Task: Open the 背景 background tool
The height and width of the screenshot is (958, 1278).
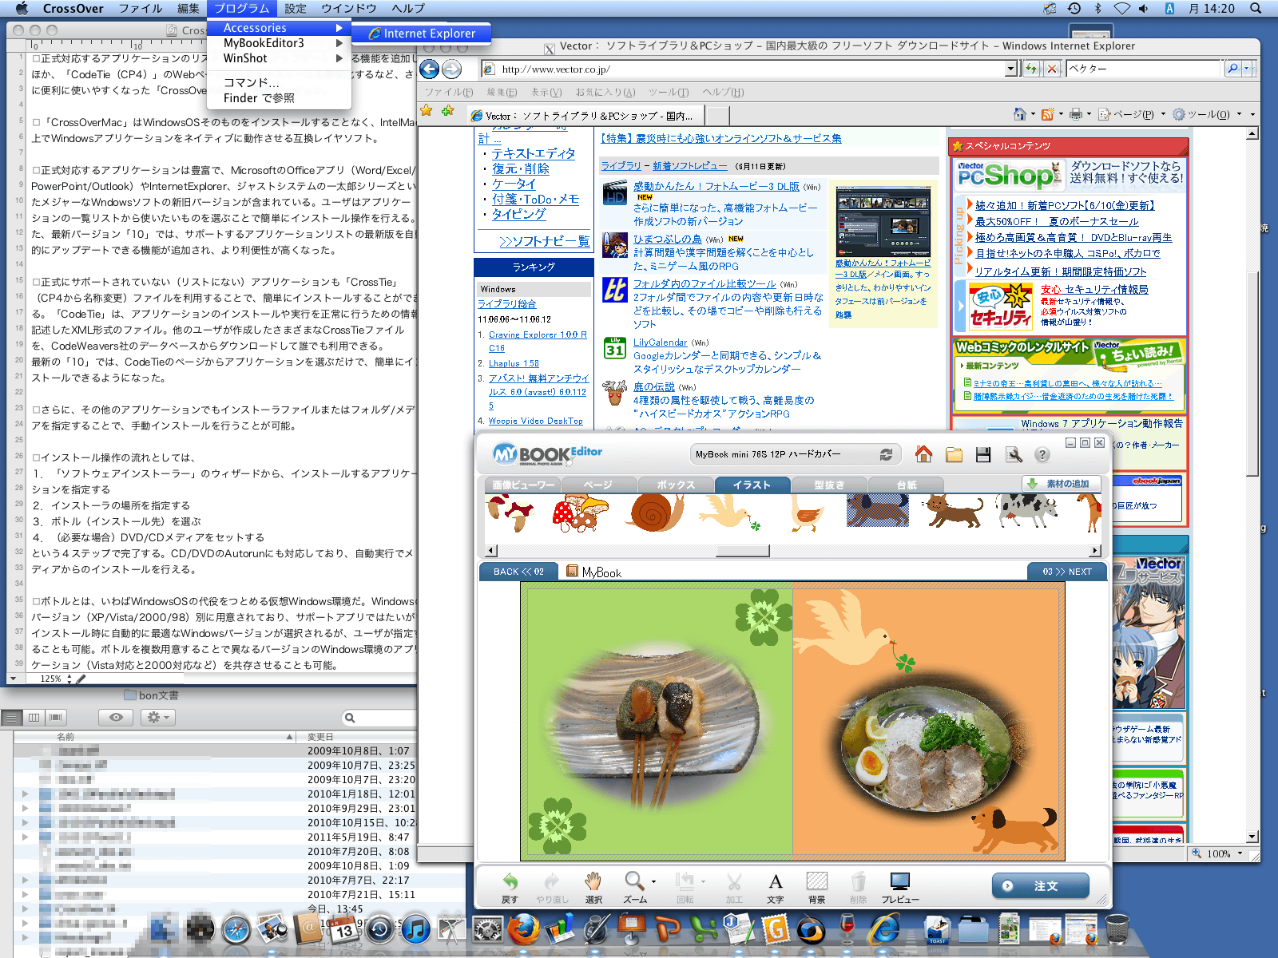Action: tap(816, 887)
